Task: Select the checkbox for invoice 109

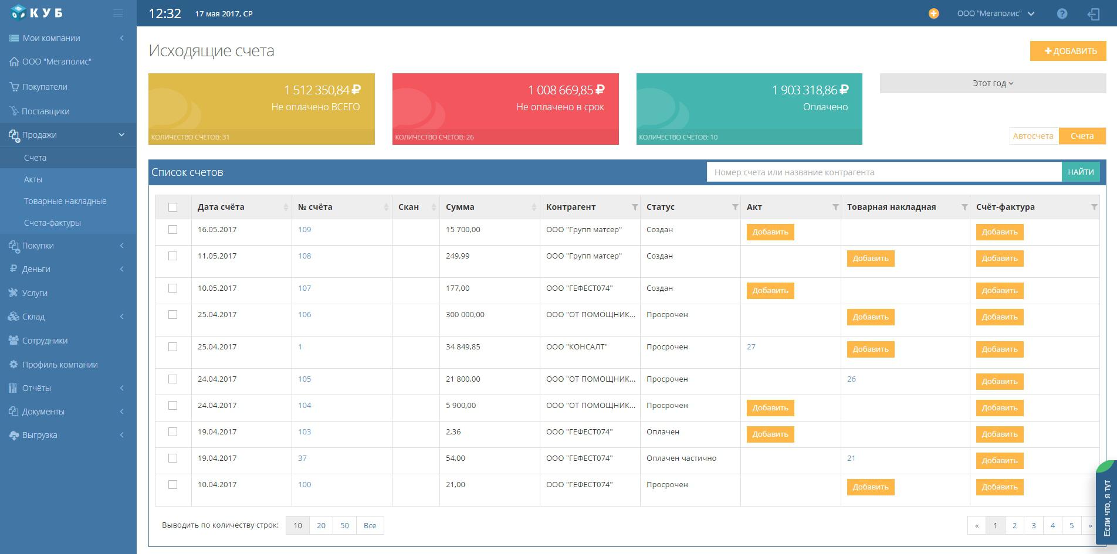Action: [x=172, y=229]
